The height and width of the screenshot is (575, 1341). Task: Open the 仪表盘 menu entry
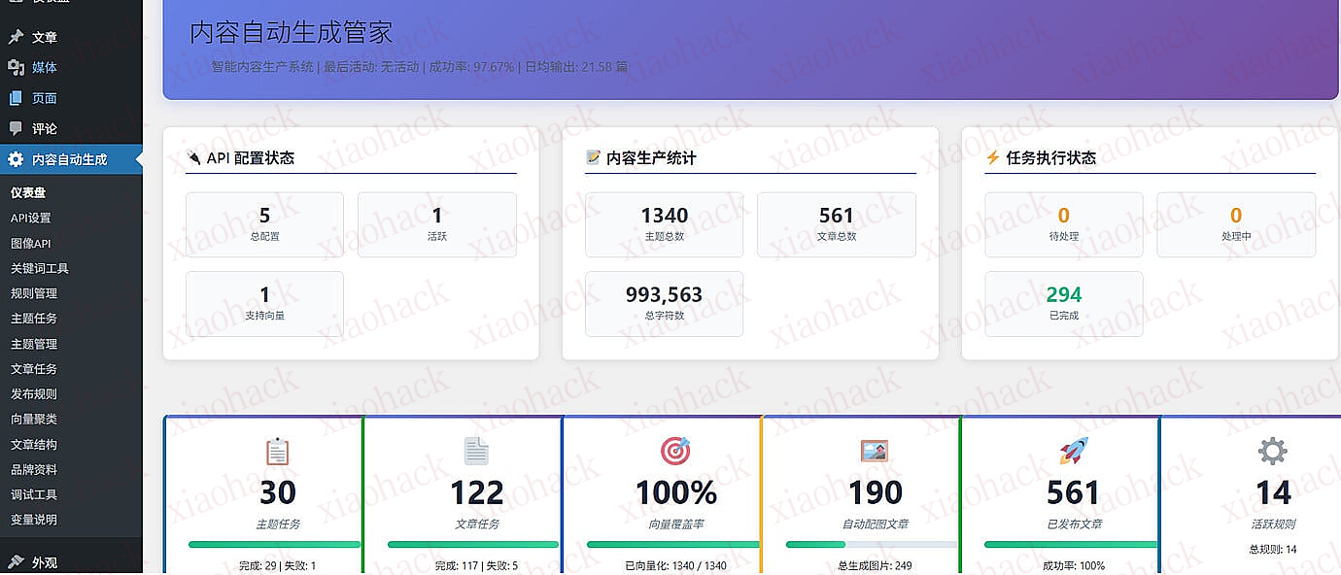tap(29, 192)
